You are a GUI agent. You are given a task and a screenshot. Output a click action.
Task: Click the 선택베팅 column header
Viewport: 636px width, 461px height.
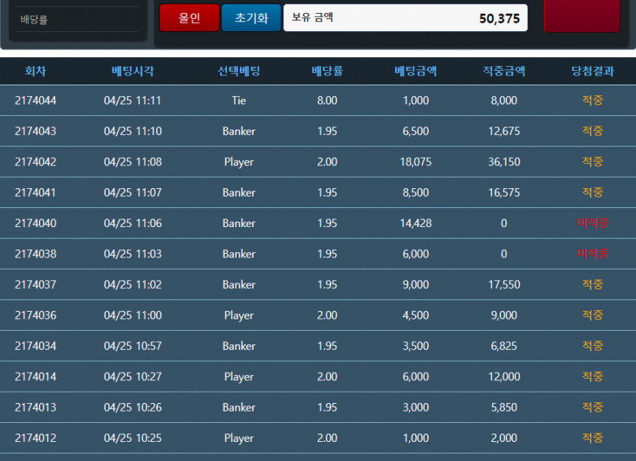pos(238,72)
